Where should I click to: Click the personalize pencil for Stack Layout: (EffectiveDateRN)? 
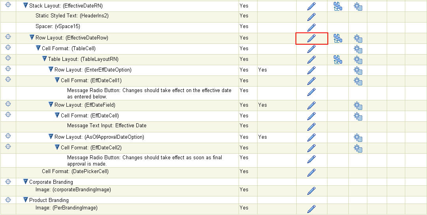312,6
